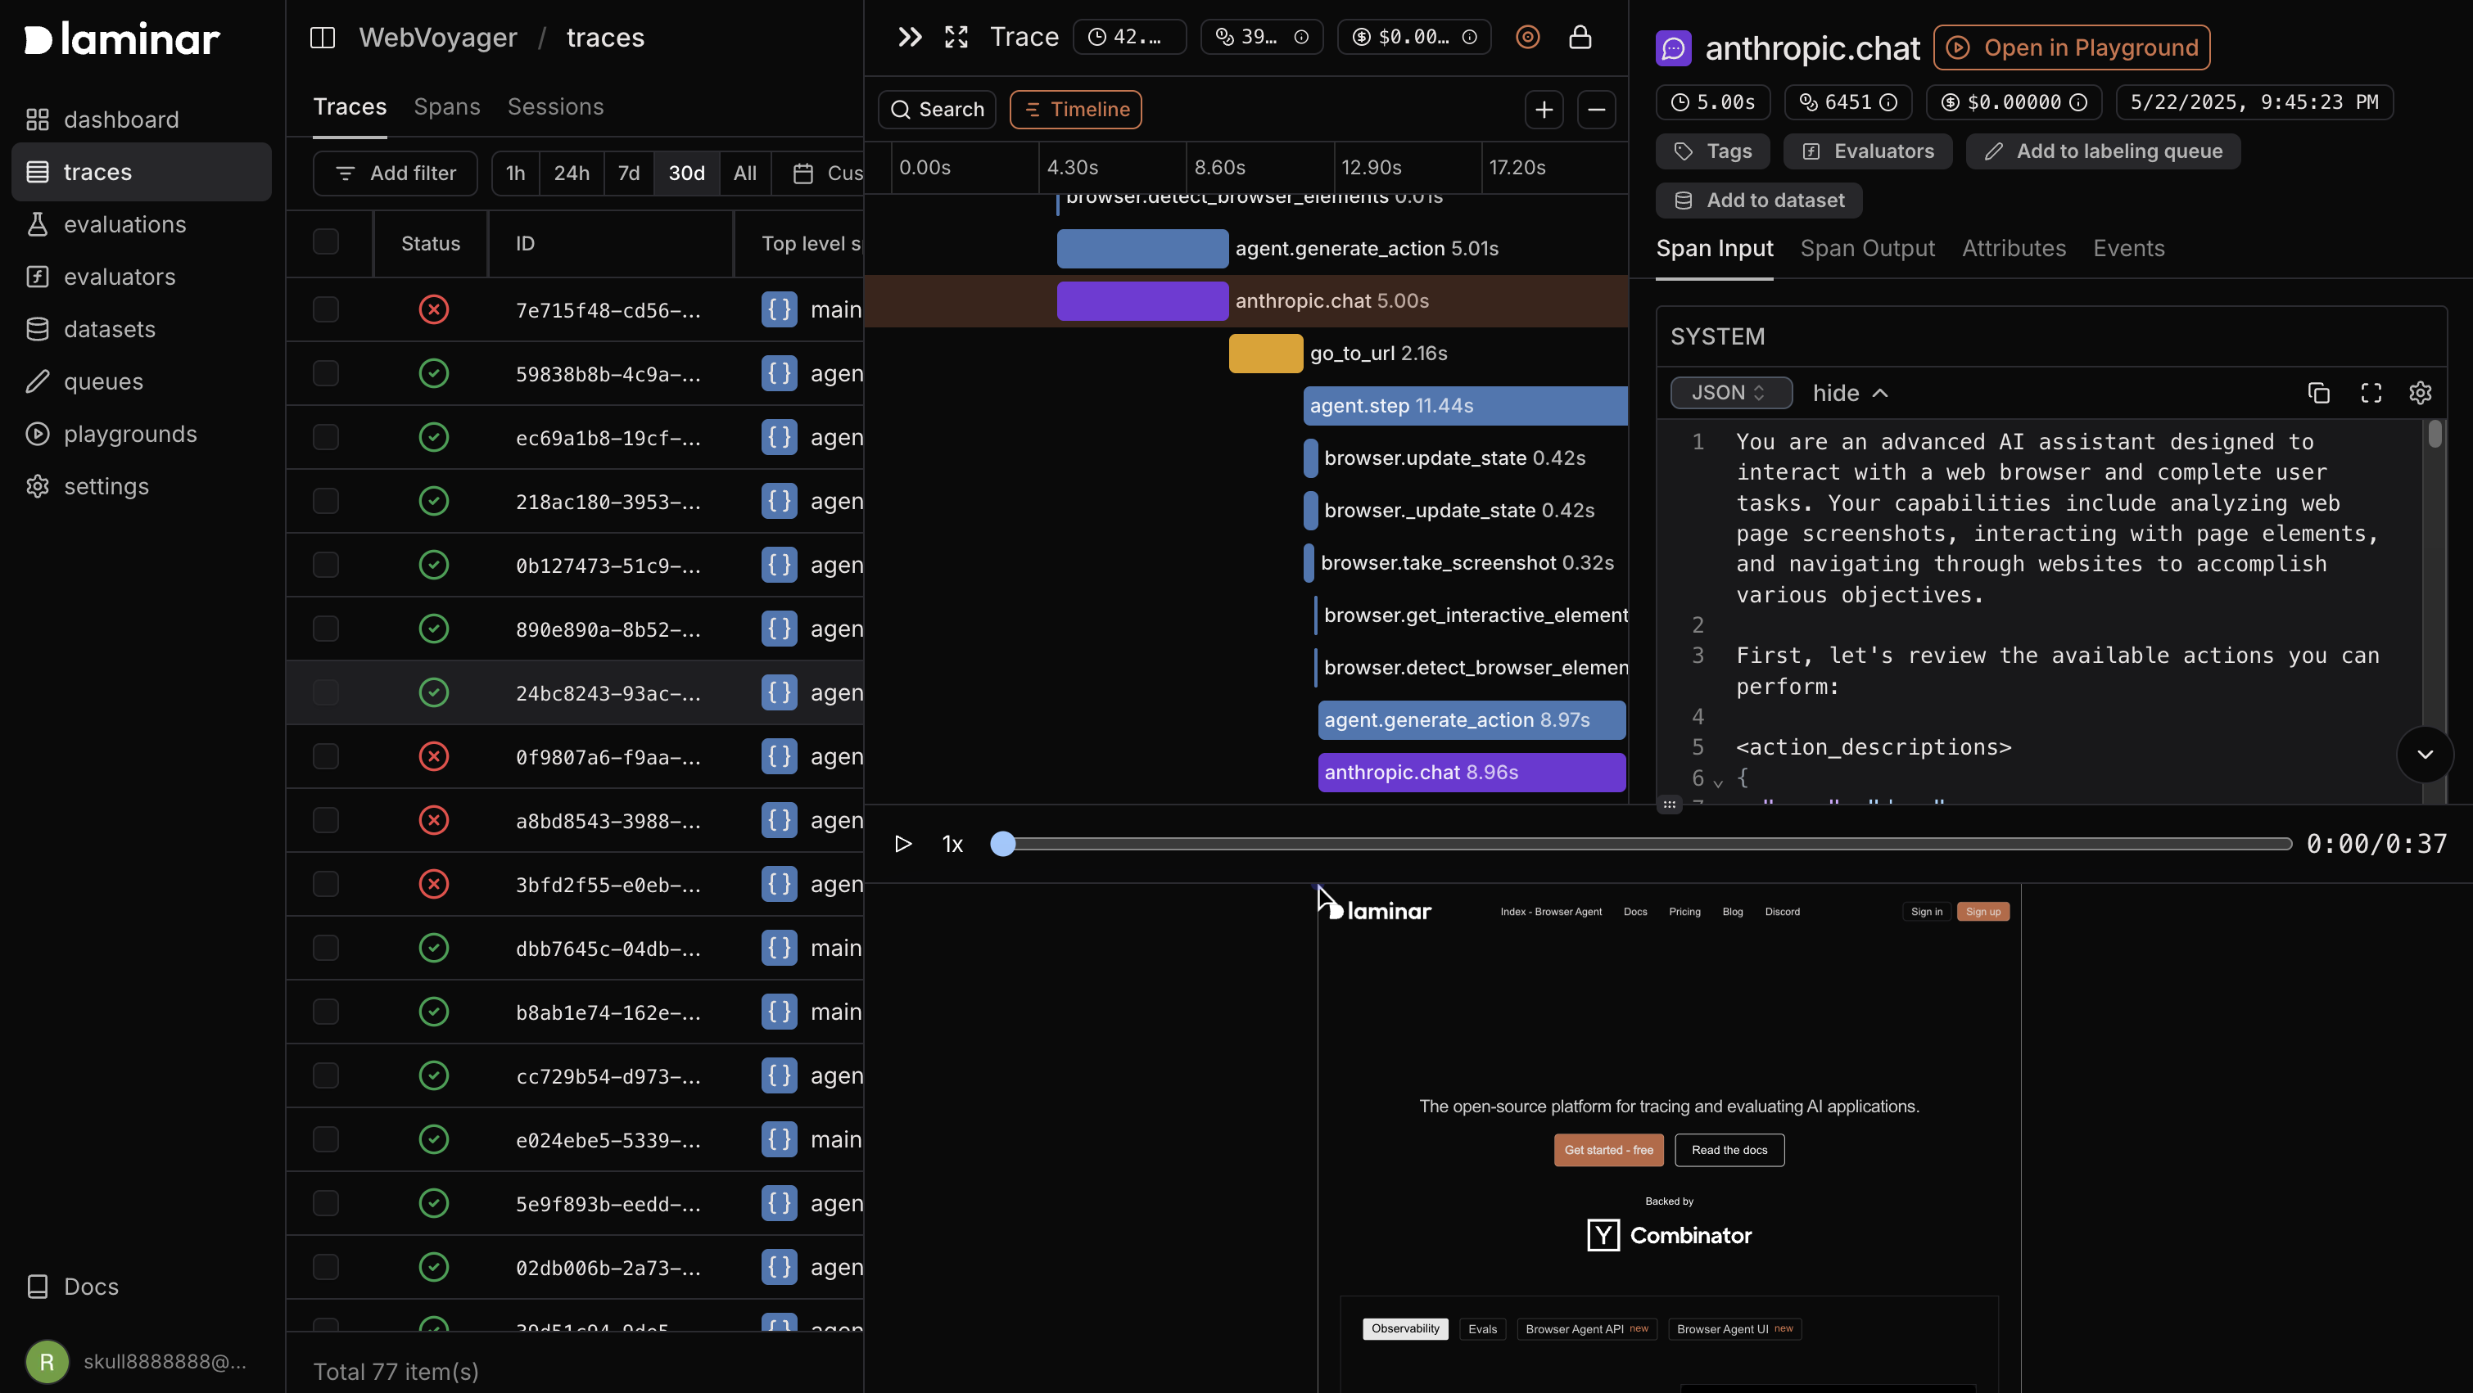Expand the JSON viewer to fullscreen
Viewport: 2473px width, 1393px height.
coord(2371,392)
